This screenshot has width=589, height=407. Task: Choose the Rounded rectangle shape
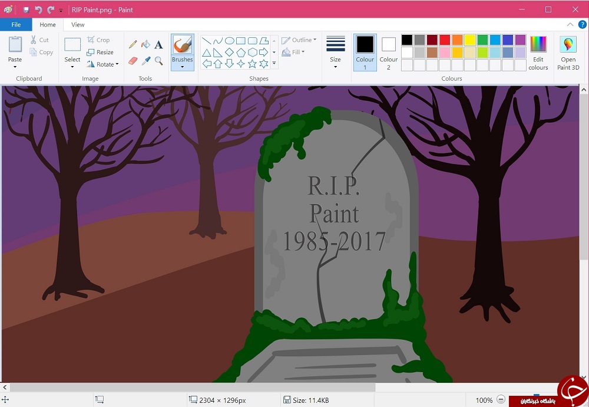[253, 40]
